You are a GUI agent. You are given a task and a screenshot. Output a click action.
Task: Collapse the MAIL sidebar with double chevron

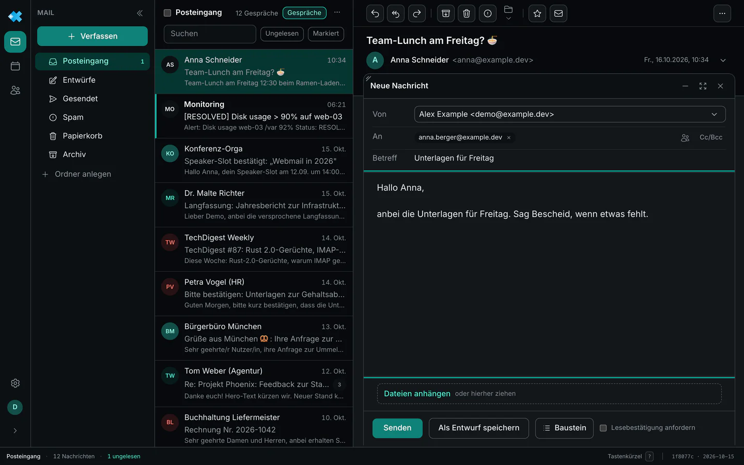[x=139, y=13]
